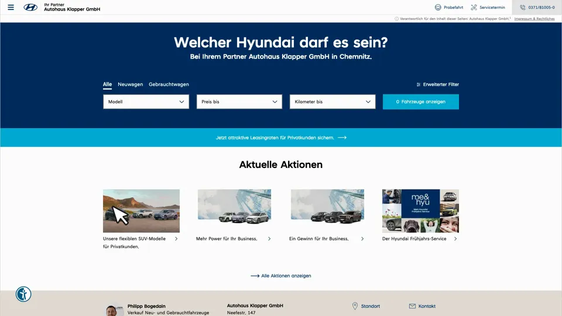
Task: Click the Philipp Bogedain name text
Action: (x=146, y=306)
